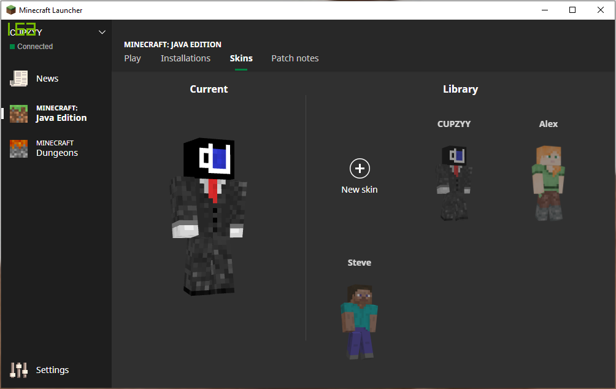Open the Patch notes tab
The width and height of the screenshot is (616, 389).
tap(295, 58)
